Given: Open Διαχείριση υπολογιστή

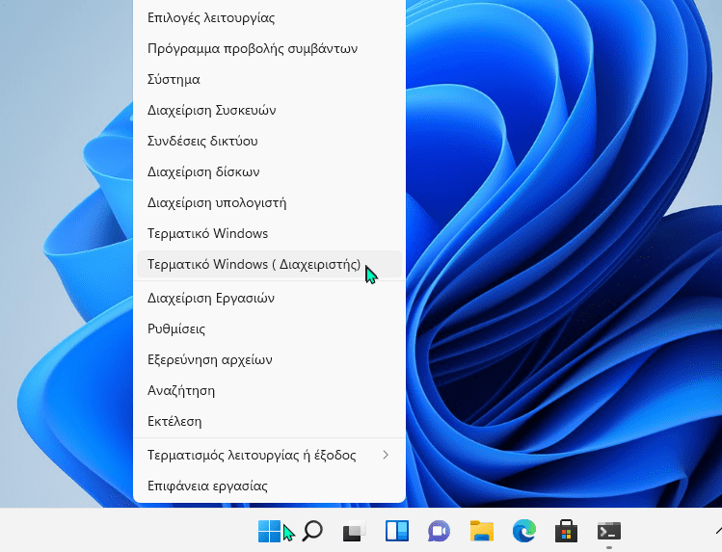Looking at the screenshot, I should (269, 202).
